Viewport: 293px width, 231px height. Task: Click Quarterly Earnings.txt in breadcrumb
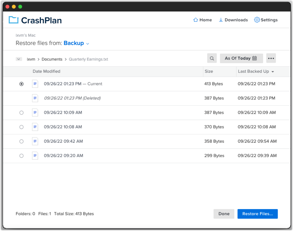pyautogui.click(x=88, y=59)
